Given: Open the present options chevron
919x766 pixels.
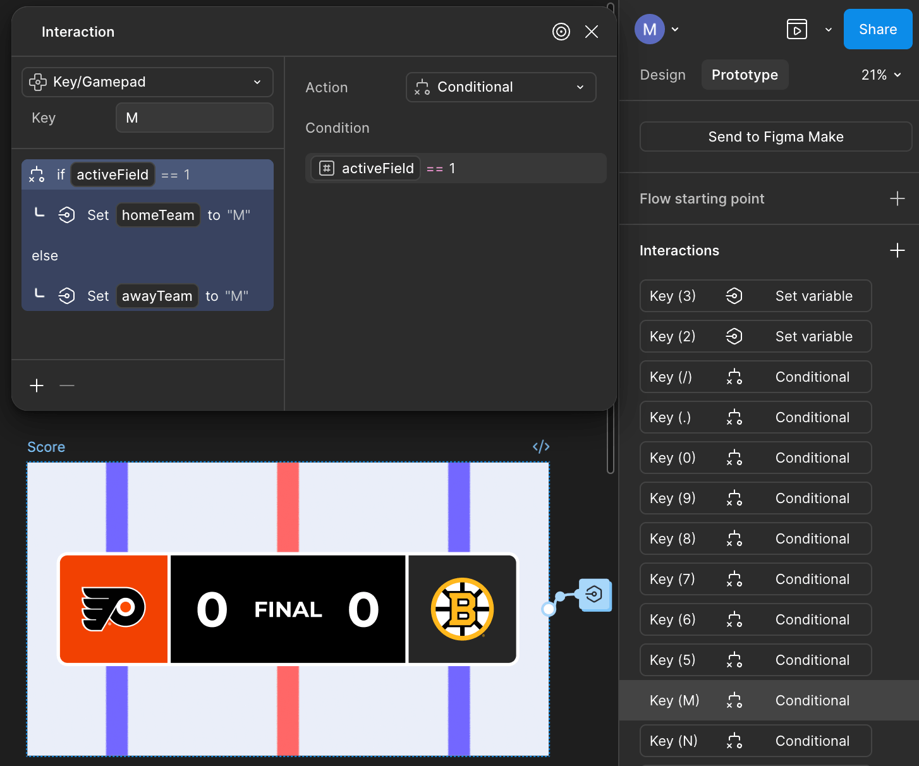Looking at the screenshot, I should 828,29.
